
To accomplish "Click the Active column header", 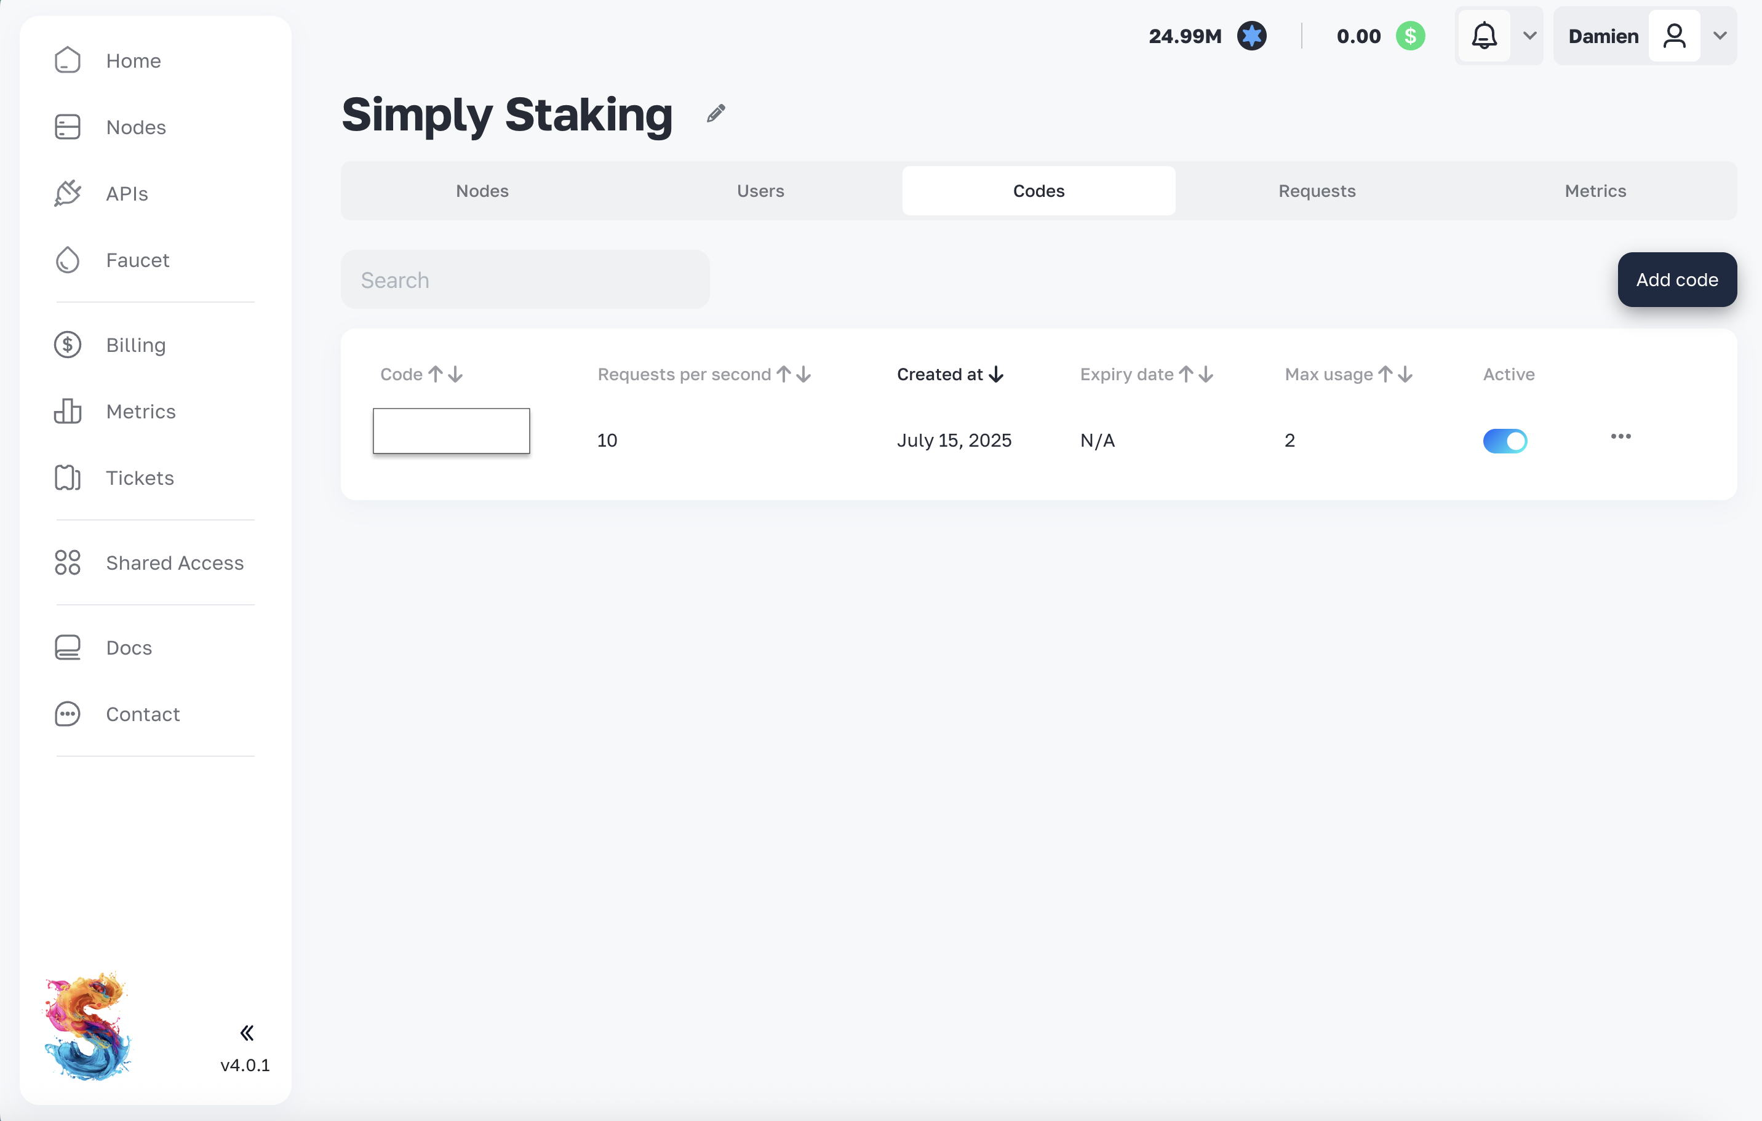I will click(1508, 375).
